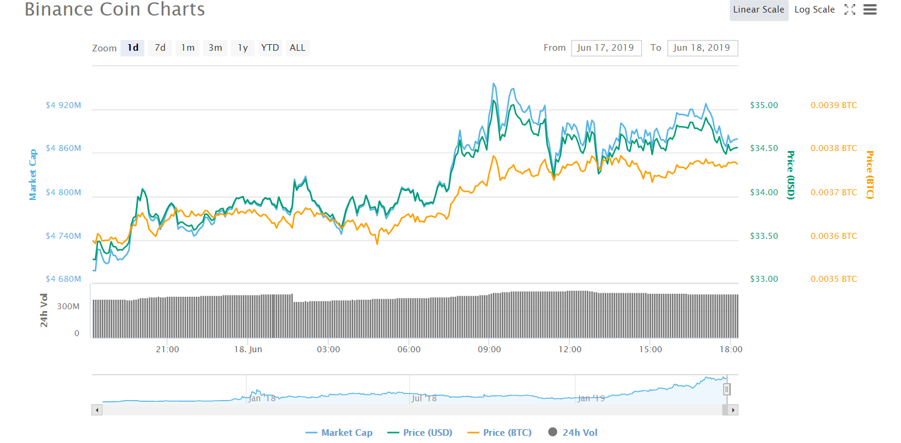
Task: Toggle Price (BTC) series in legend
Action: click(499, 433)
